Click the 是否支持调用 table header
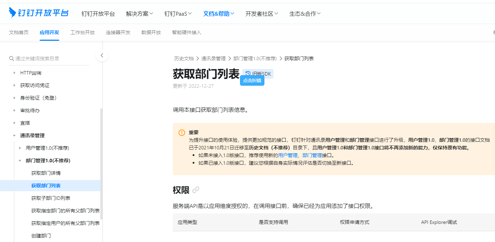This screenshot has width=495, height=242. 273,222
